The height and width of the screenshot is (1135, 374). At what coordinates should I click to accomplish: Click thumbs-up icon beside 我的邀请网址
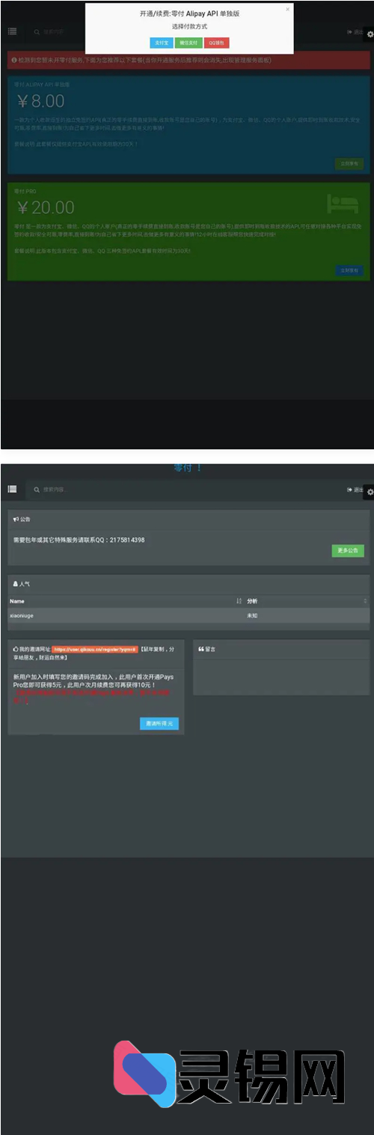16,649
